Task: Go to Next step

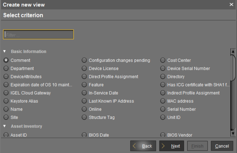Action: click(x=171, y=146)
